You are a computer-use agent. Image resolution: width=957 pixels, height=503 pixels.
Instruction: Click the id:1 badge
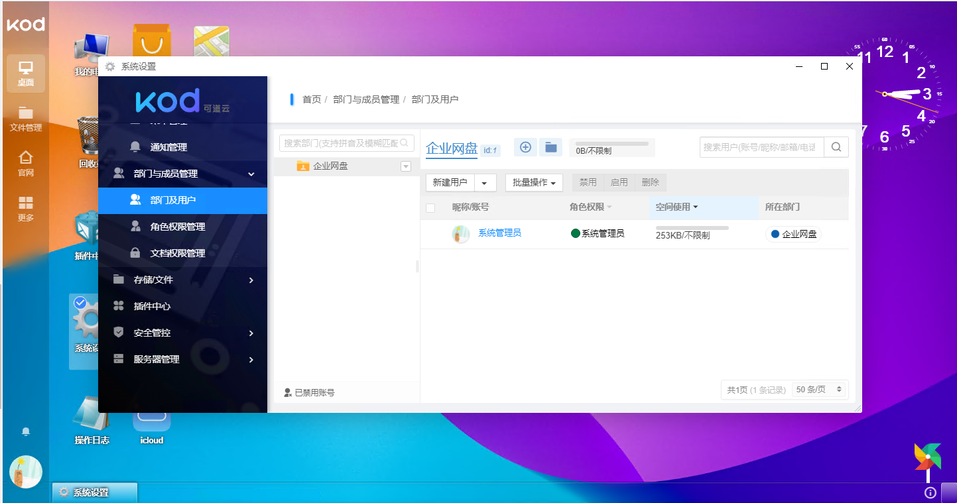(x=490, y=150)
